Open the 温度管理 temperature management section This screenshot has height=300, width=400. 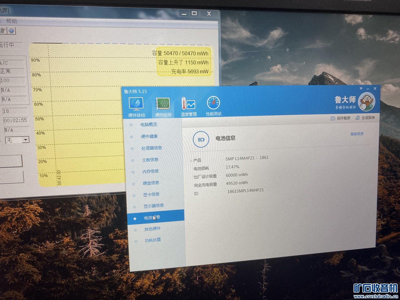pyautogui.click(x=189, y=107)
